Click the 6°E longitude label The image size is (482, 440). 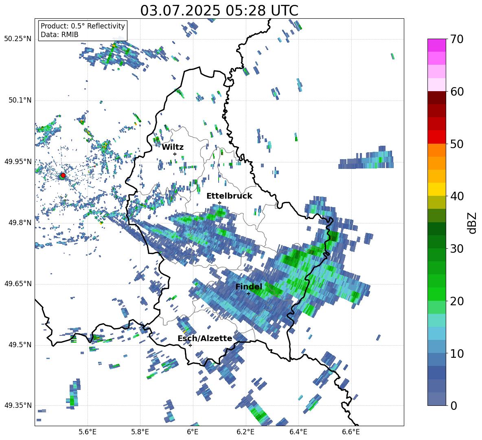(193, 432)
